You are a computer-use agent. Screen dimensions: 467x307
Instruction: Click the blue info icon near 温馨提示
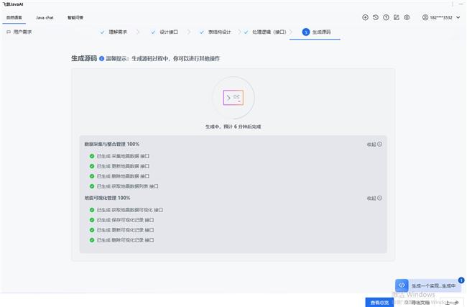(x=101, y=58)
